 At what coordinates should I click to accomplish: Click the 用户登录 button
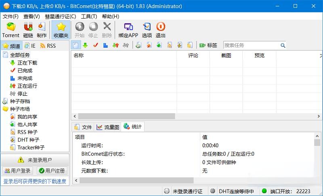click(18, 171)
